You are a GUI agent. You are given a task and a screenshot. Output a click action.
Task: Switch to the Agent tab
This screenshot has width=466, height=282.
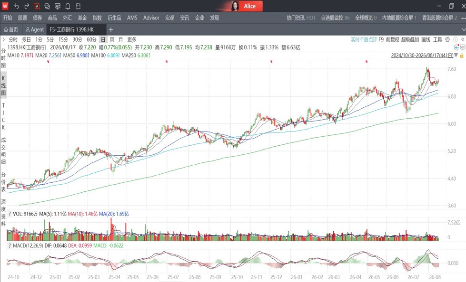pos(34,29)
